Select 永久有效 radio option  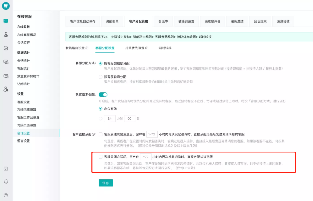[100, 109]
